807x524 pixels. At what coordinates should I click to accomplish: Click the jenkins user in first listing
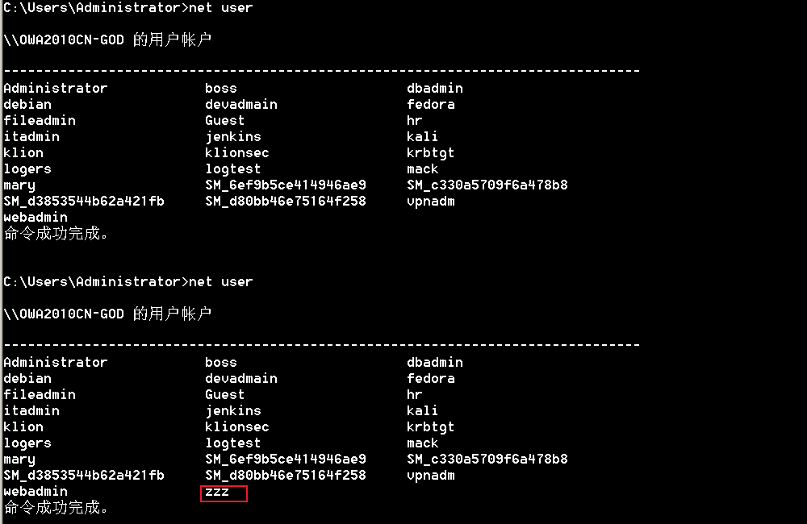[x=232, y=137]
